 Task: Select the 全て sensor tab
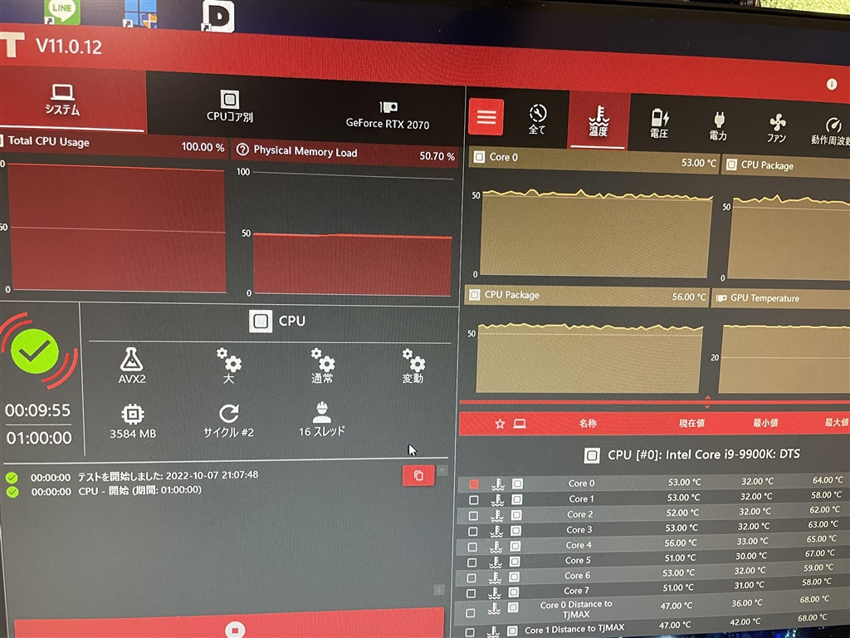[537, 120]
